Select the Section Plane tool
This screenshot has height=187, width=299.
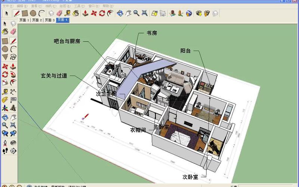[13, 151]
